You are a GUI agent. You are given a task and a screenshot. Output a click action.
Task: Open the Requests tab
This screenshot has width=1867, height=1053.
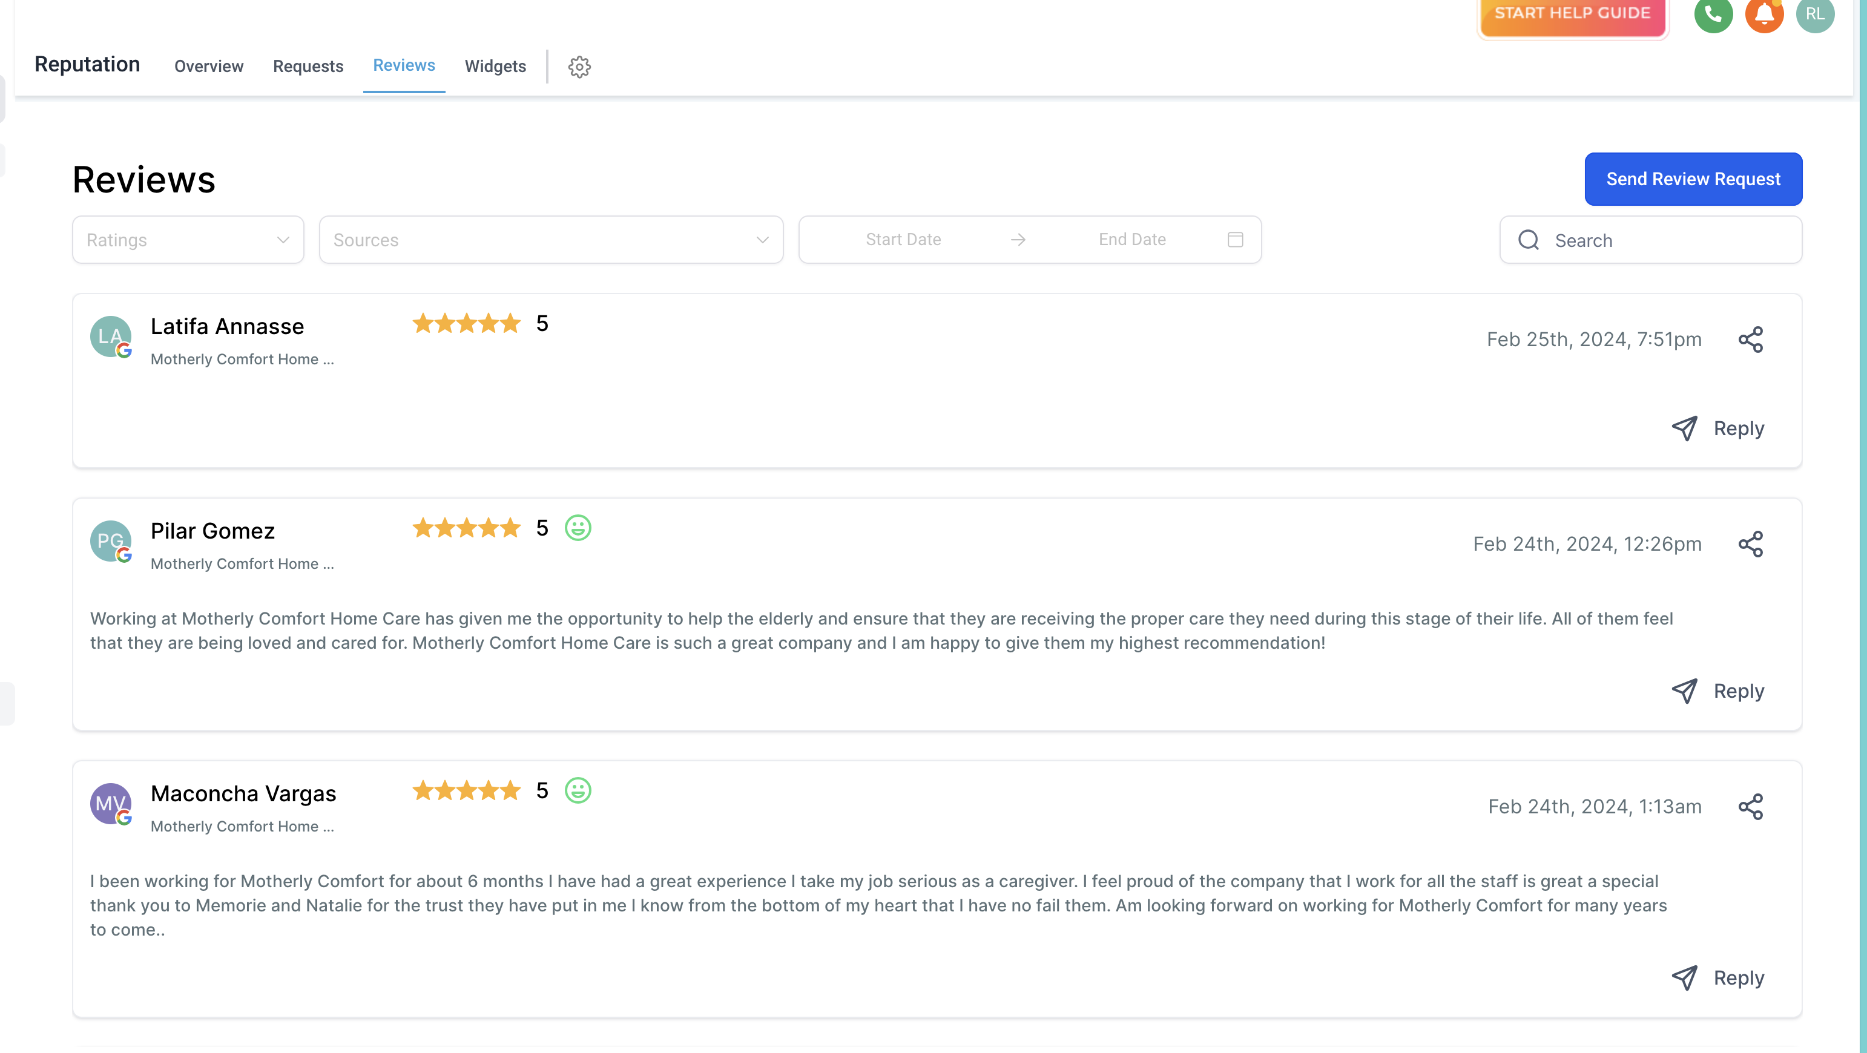tap(308, 66)
